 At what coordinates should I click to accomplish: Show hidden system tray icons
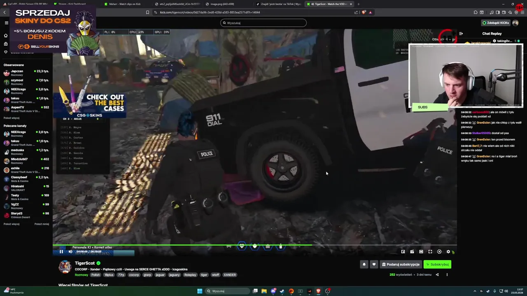coord(475,291)
